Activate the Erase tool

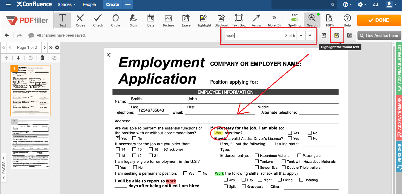[186, 20]
